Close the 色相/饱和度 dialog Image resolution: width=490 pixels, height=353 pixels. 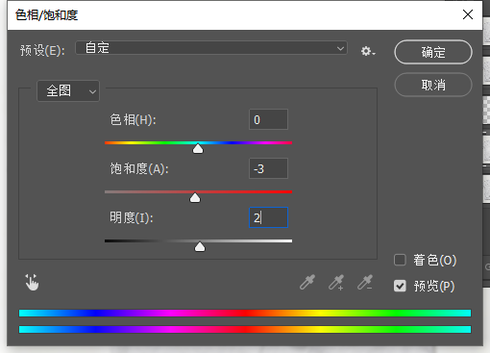(468, 14)
